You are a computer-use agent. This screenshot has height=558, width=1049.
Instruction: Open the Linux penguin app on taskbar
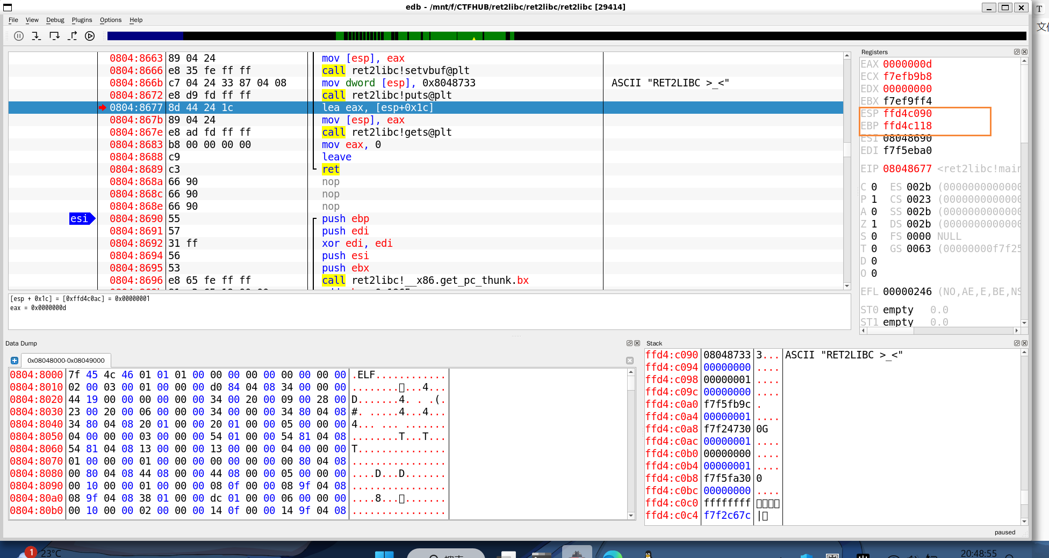click(x=648, y=554)
